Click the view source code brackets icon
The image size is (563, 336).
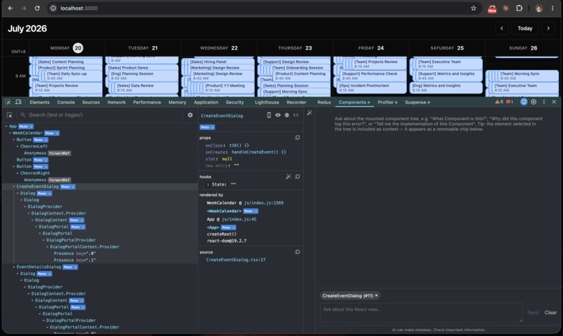296,115
